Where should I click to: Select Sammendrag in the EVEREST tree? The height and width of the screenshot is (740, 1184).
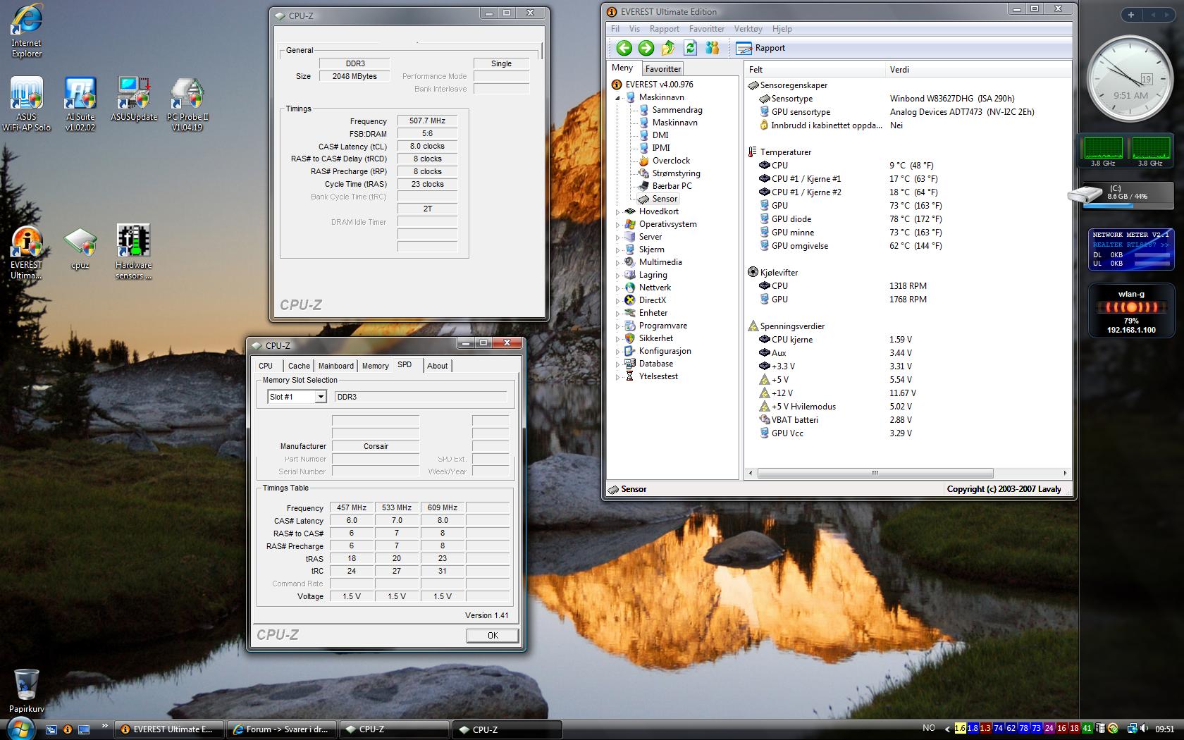tap(670, 110)
